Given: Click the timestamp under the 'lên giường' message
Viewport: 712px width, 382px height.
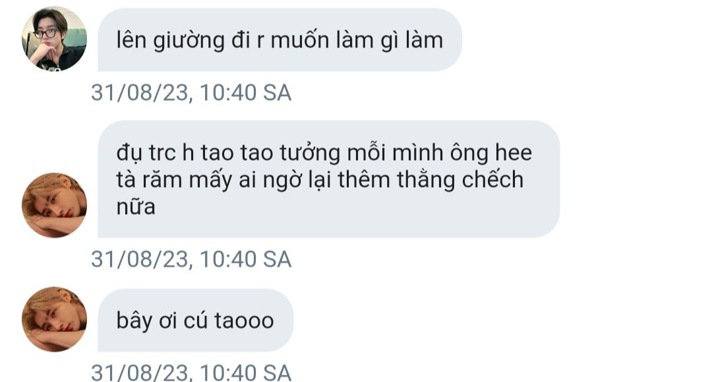Looking at the screenshot, I should (191, 93).
